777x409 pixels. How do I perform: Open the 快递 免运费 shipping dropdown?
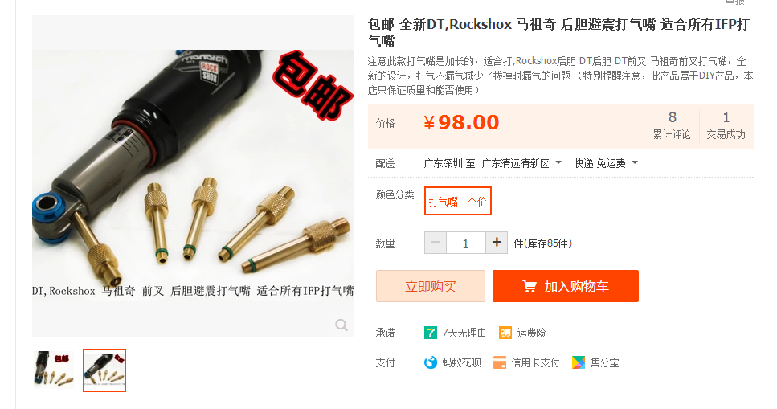click(606, 163)
